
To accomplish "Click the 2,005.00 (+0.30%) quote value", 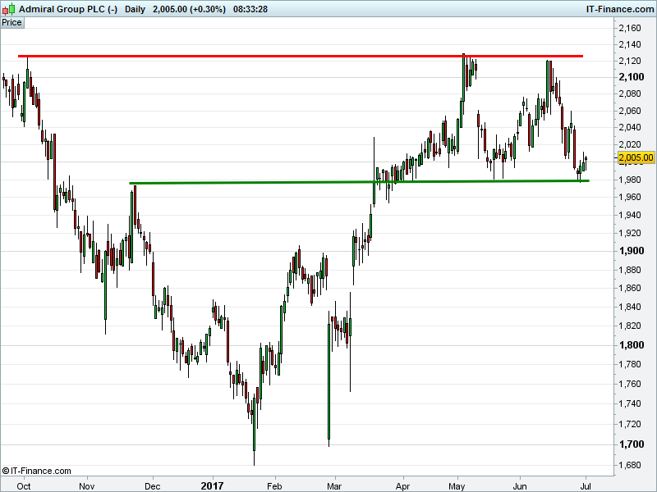I will tap(189, 9).
